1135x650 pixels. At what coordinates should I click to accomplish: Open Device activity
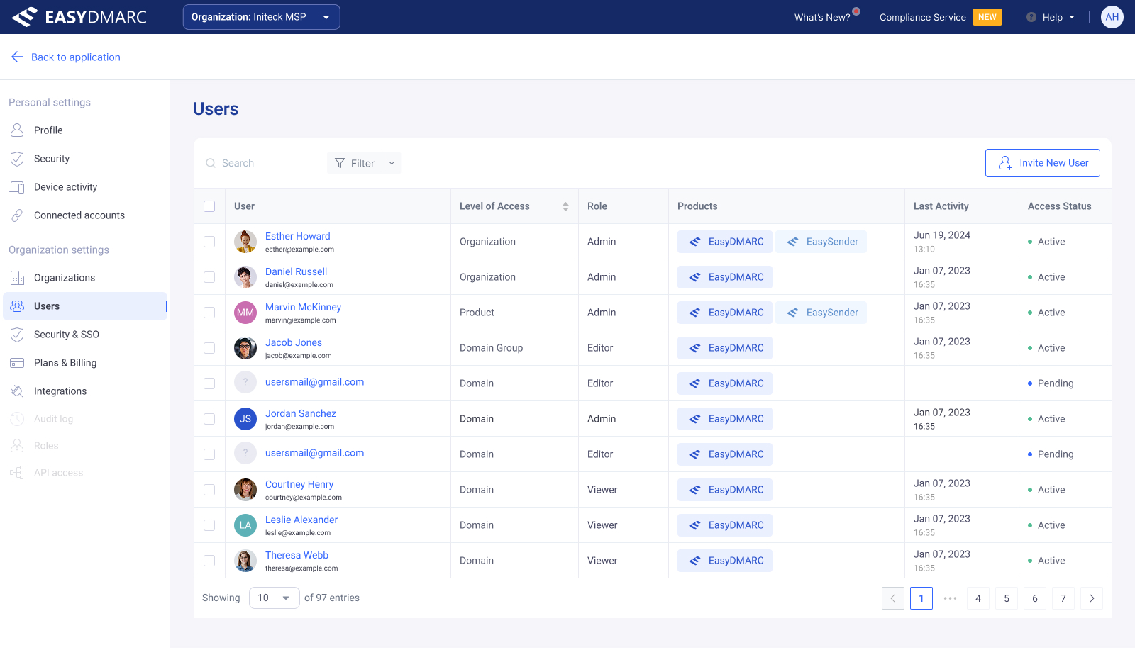[x=85, y=187]
